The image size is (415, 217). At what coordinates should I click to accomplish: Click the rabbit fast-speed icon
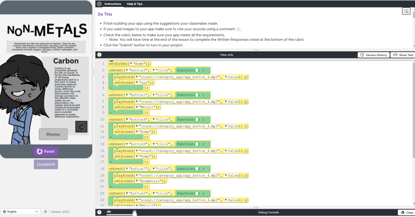(135, 212)
